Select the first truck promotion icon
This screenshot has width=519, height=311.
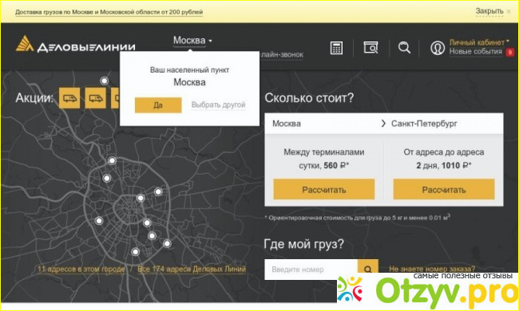tap(69, 98)
